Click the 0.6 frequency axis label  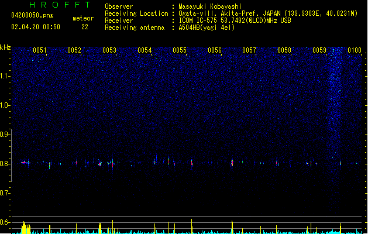(5, 222)
